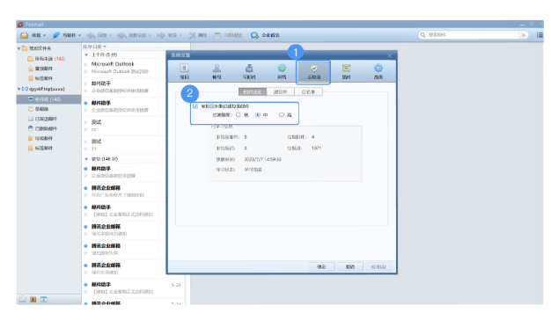
Task: Open the Reply All dropdown arrow
Action: tap(150, 35)
